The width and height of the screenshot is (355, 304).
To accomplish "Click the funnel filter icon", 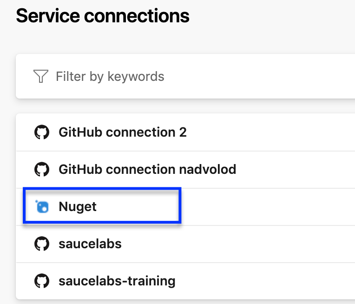I will pyautogui.click(x=41, y=76).
